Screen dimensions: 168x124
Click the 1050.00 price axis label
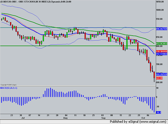160,2
